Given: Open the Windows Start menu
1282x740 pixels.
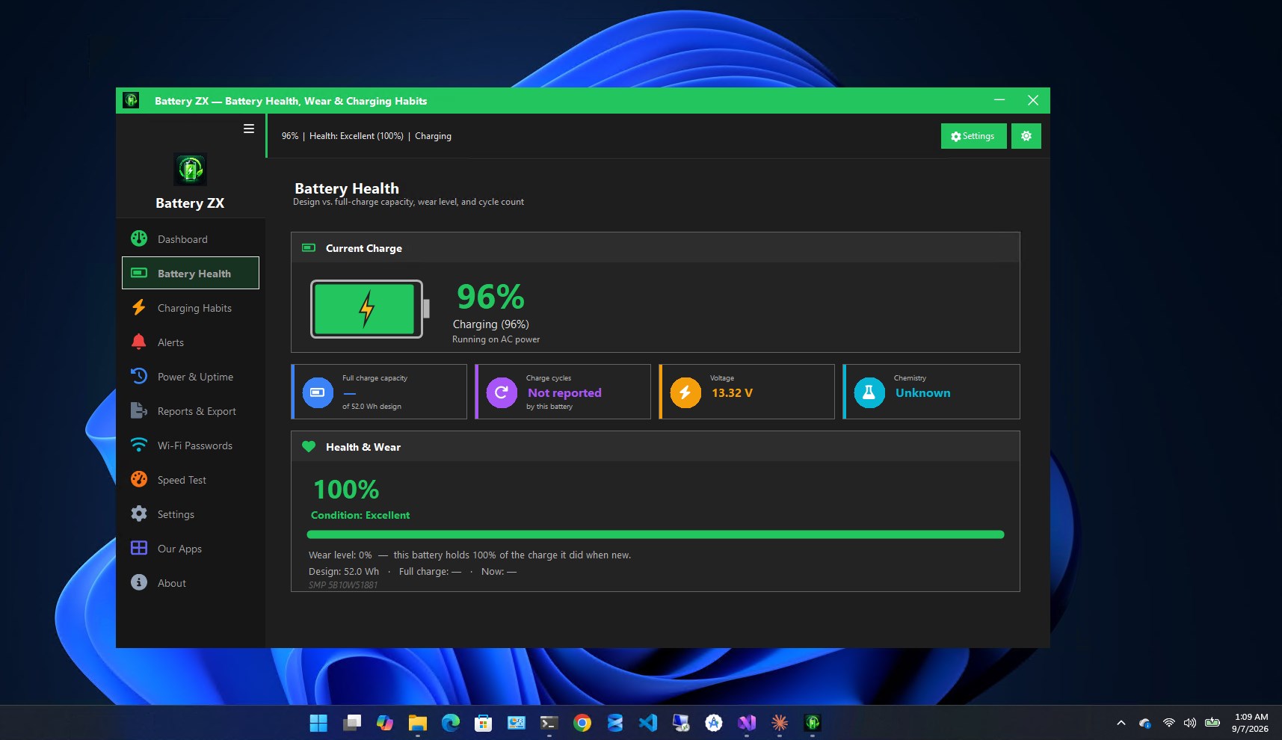Looking at the screenshot, I should [318, 723].
